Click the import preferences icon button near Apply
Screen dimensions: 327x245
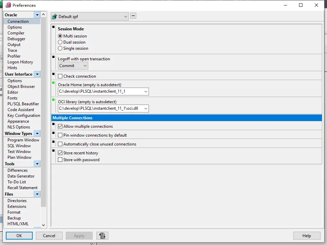pyautogui.click(x=102, y=235)
